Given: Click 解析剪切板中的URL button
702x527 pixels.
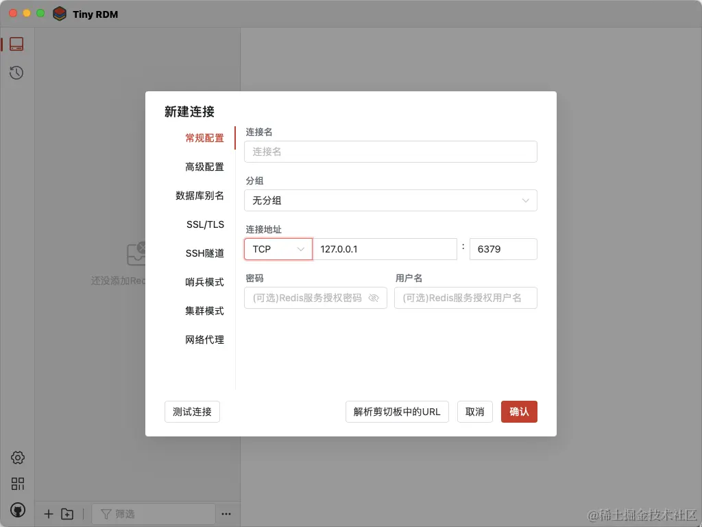Looking at the screenshot, I should click(397, 412).
